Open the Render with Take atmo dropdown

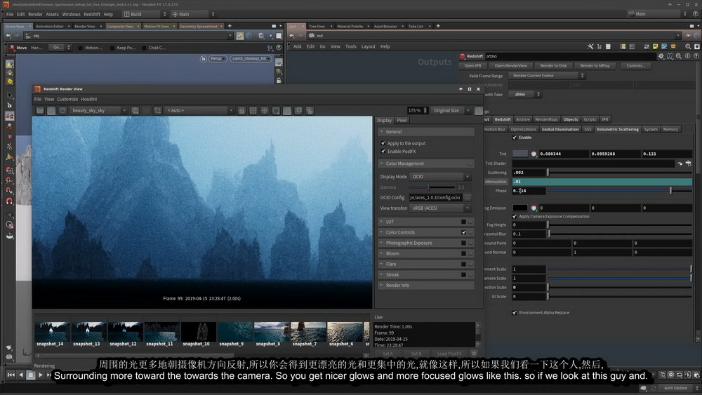click(524, 95)
